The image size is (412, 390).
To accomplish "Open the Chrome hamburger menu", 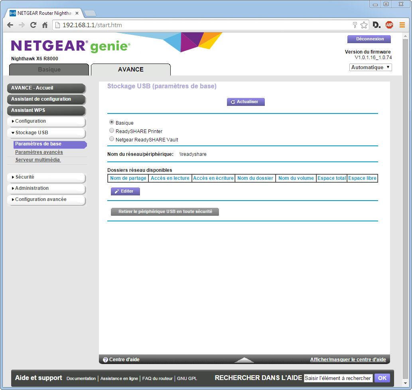I will pos(402,25).
